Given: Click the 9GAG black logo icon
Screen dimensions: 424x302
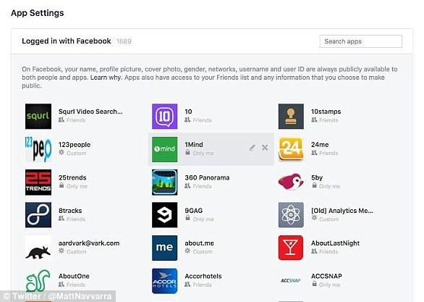Looking at the screenshot, I should 164,215.
